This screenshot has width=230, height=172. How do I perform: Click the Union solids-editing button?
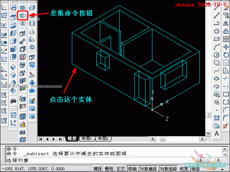pyautogui.click(x=23, y=8)
